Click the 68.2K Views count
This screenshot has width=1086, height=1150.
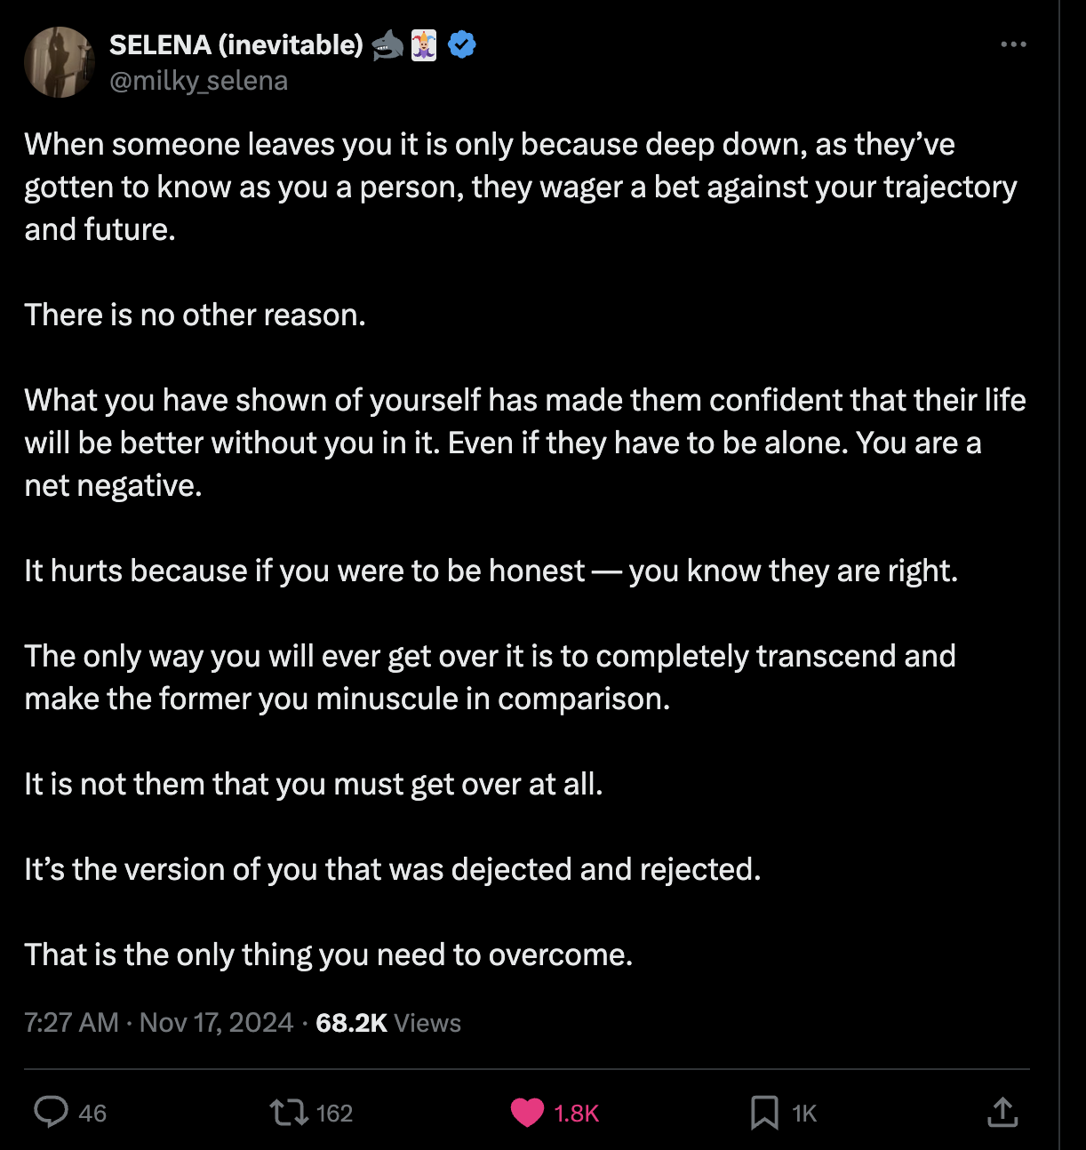pyautogui.click(x=388, y=1023)
